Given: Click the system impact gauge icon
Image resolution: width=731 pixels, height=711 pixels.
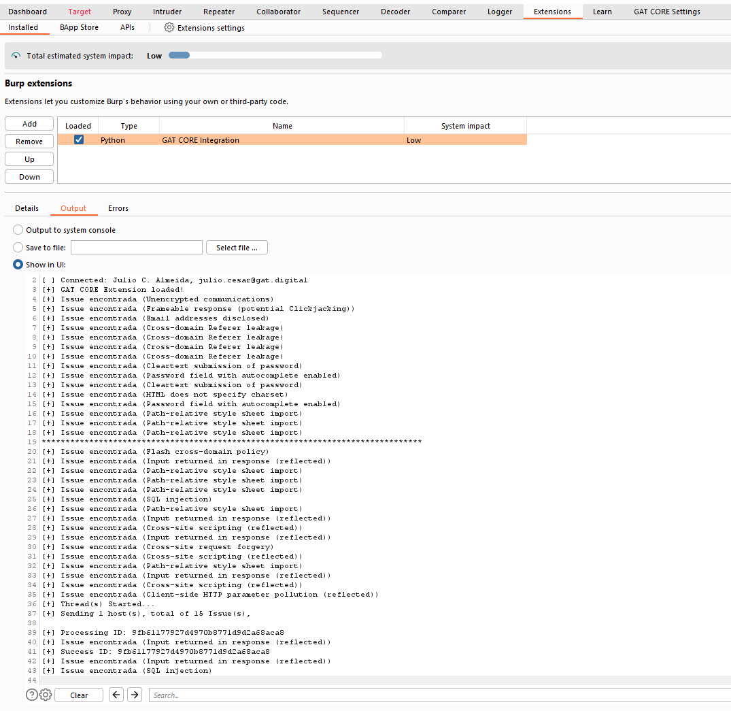Looking at the screenshot, I should coord(16,56).
